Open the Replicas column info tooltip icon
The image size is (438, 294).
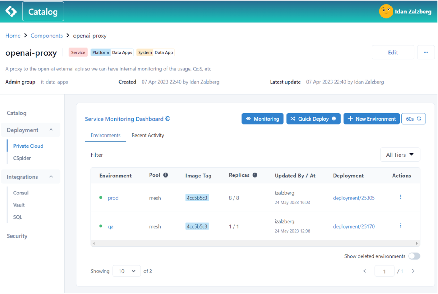click(255, 175)
